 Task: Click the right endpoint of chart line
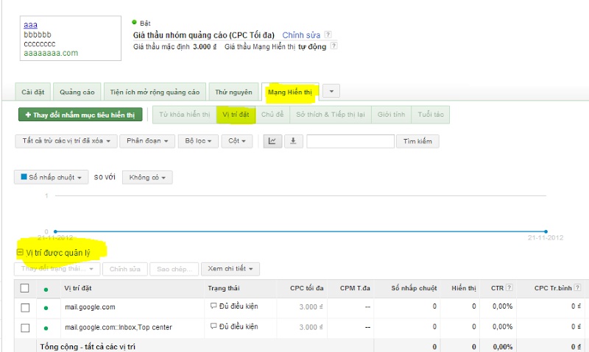(x=546, y=231)
